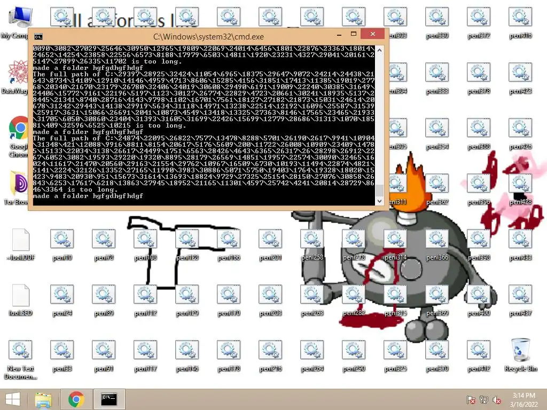Select the peni333 file icon
Screen dimensions: 547x410
[437, 78]
